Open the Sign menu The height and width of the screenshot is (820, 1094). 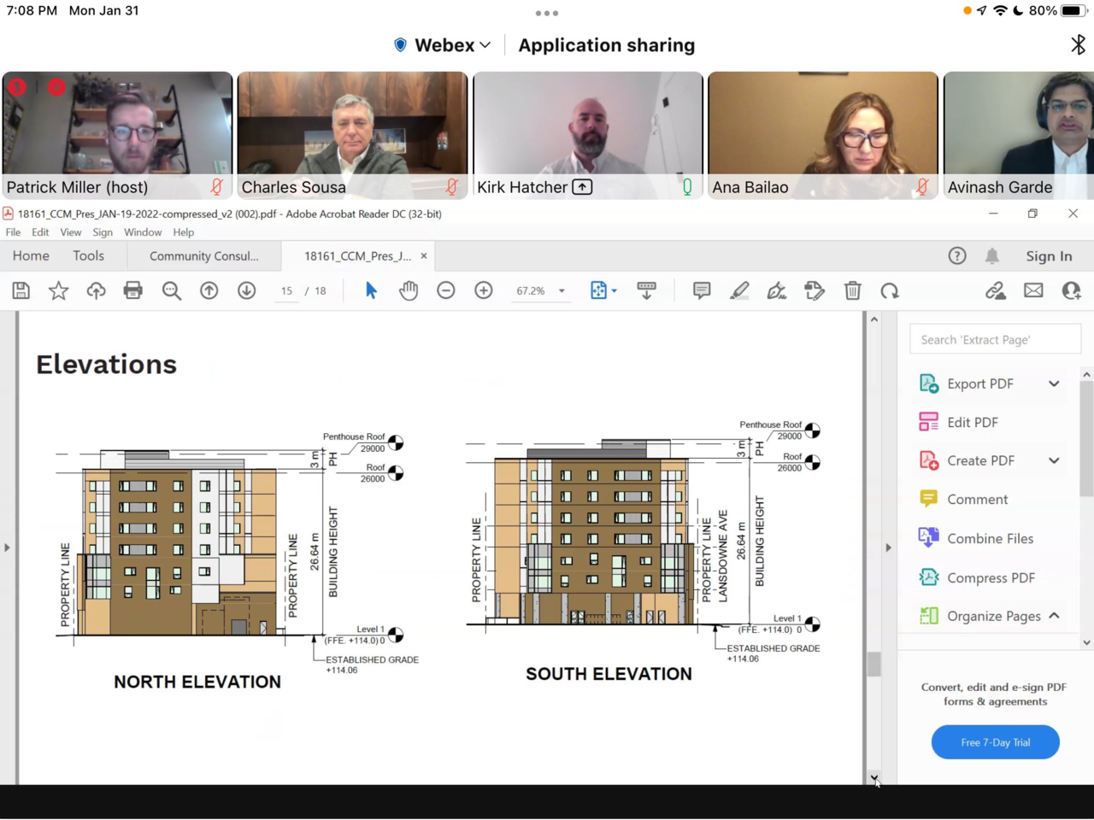pos(103,232)
